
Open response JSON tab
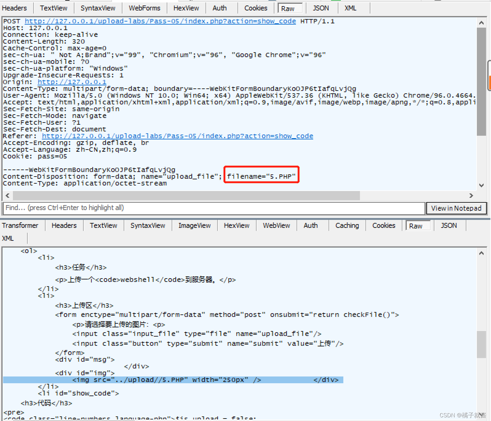point(449,225)
